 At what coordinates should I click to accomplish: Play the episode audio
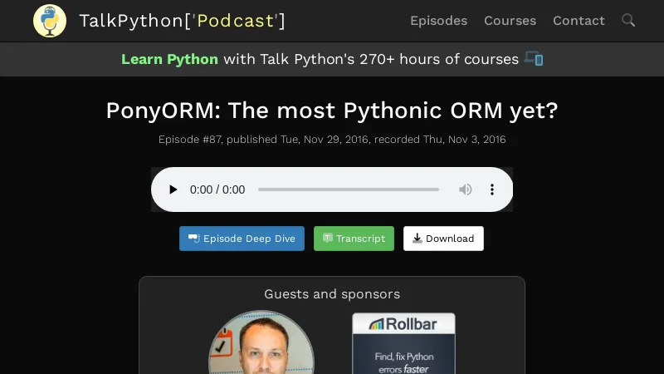point(173,189)
